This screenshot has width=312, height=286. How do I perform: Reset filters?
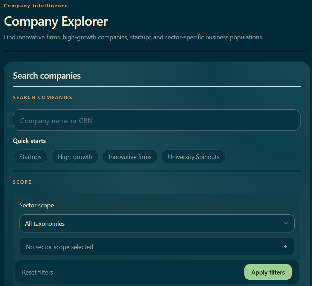point(37,272)
